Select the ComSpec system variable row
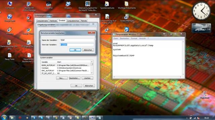The image size is (215, 120). pos(66,68)
